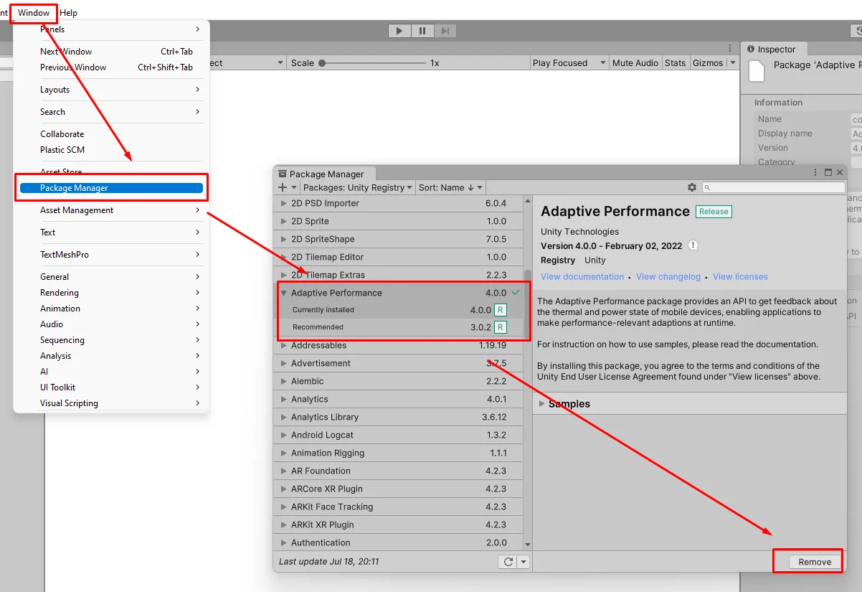
Task: Adjust the Game view Scale slider
Action: tap(373, 63)
